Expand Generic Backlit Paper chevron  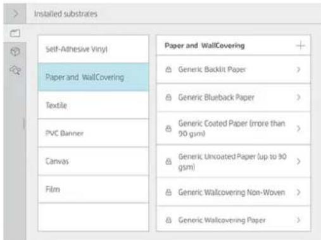point(298,70)
